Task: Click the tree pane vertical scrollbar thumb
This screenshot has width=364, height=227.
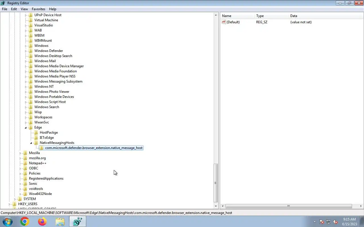Action: click(216, 183)
